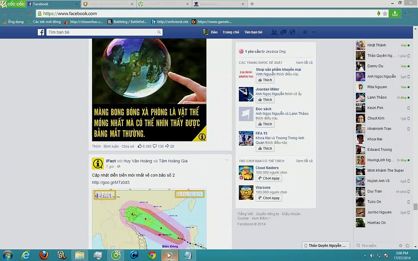Click like thumb icon showing 9.385
Viewport: 418px width, 261px height.
[140, 146]
